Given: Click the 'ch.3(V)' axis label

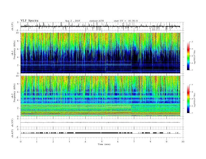Looking at the screenshot, I should [x=12, y=123].
